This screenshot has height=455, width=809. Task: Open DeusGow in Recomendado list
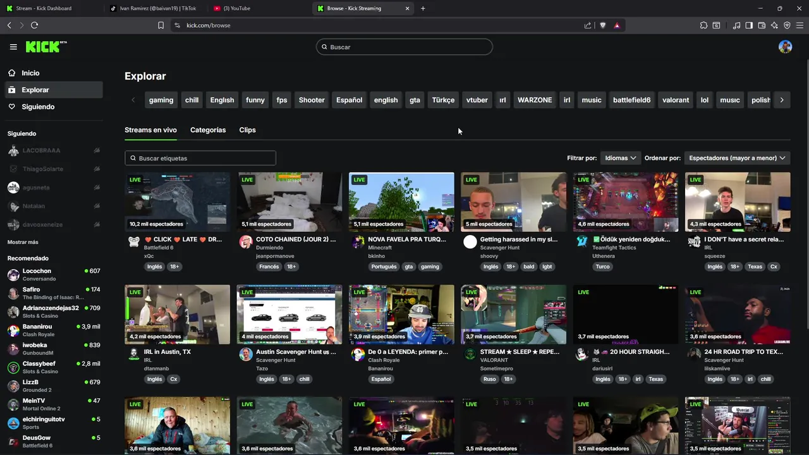point(54,441)
